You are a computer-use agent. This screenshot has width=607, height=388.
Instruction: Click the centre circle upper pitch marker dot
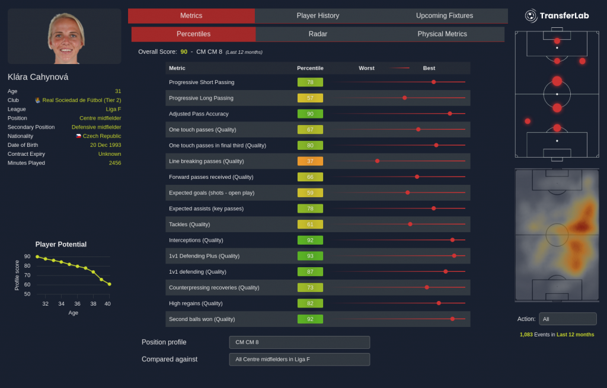557,81
